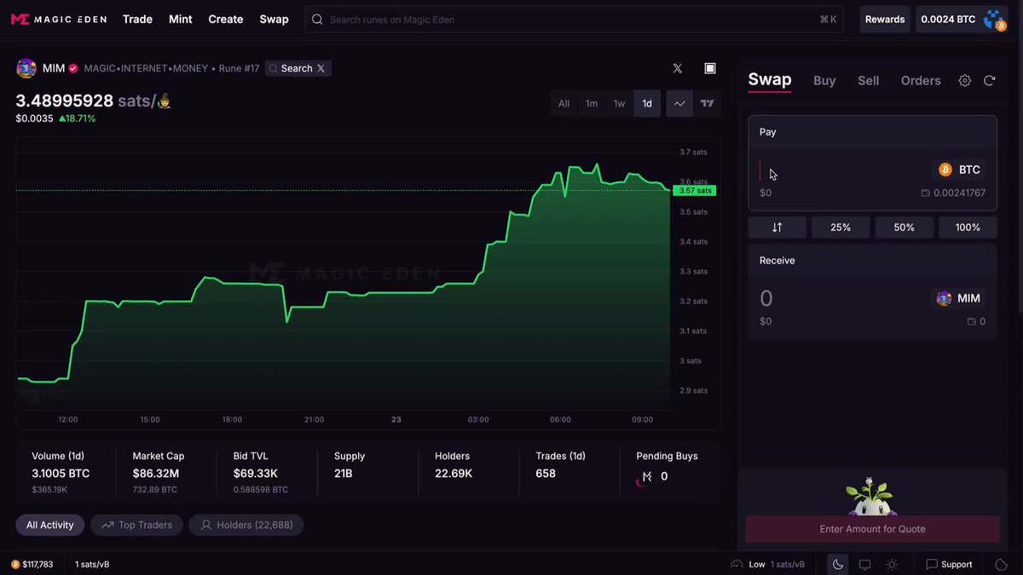Click the 18.71% price change
1023x575 pixels.
point(78,118)
